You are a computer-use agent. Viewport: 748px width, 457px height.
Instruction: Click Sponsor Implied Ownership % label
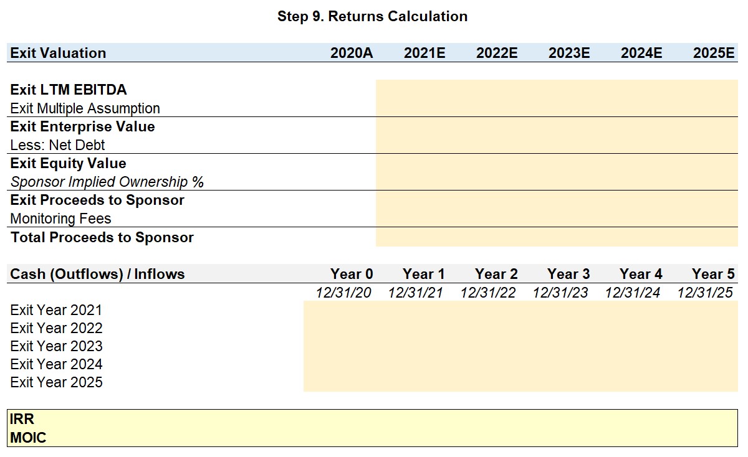pos(107,182)
